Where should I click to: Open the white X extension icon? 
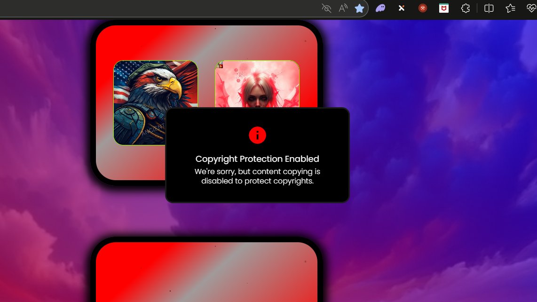pos(402,8)
